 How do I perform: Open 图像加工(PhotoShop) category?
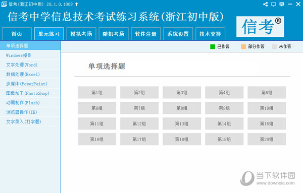tap(30, 93)
